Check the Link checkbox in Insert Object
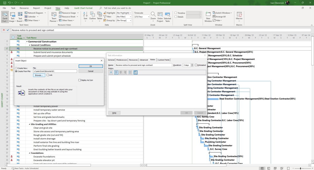The width and height of the screenshot is (314, 170). (48, 75)
